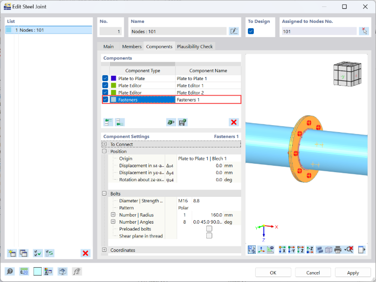Switch to transparent wireframe display mode
376x282 pixels.
point(329,250)
